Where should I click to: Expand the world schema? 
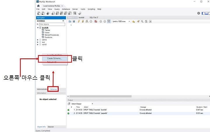tap(38, 45)
